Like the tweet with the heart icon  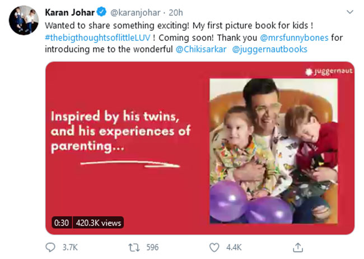(214, 247)
